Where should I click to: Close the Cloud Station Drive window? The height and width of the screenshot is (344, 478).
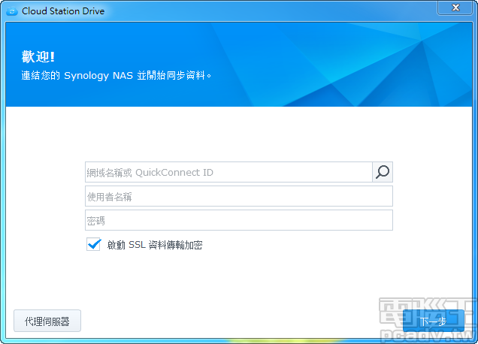click(x=455, y=8)
